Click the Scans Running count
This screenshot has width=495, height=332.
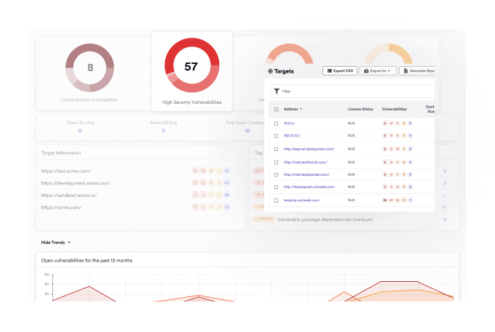click(x=79, y=131)
